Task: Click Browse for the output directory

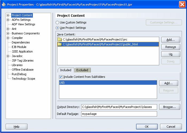Action: click(x=170, y=107)
